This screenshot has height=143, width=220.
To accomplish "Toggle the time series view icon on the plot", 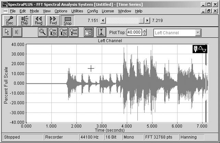I will click(x=200, y=49).
